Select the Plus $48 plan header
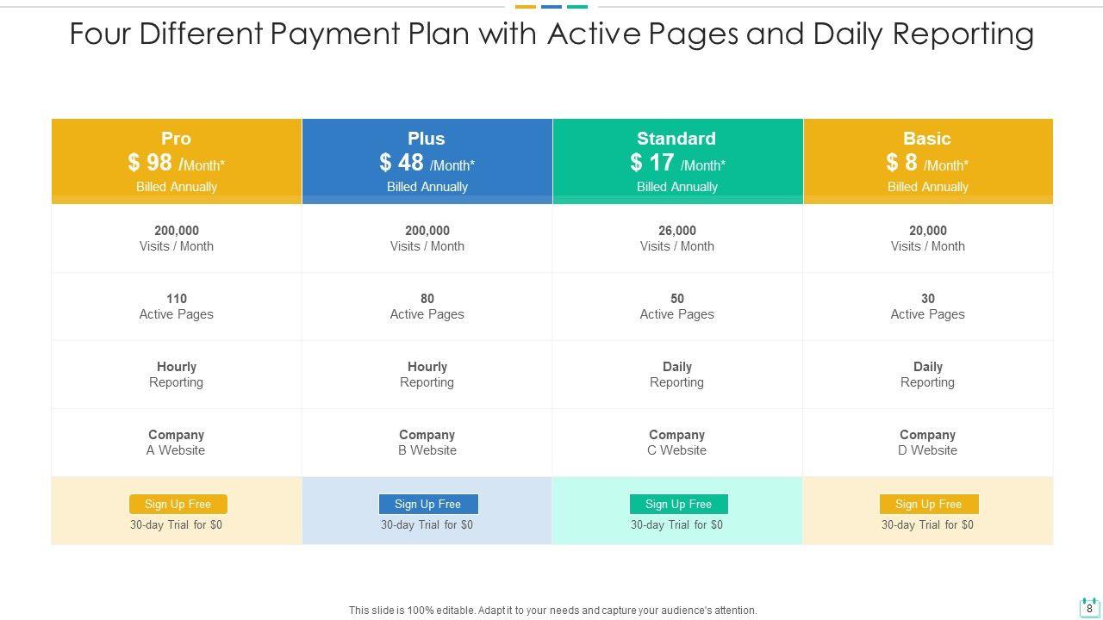1103x620 pixels. click(x=427, y=161)
